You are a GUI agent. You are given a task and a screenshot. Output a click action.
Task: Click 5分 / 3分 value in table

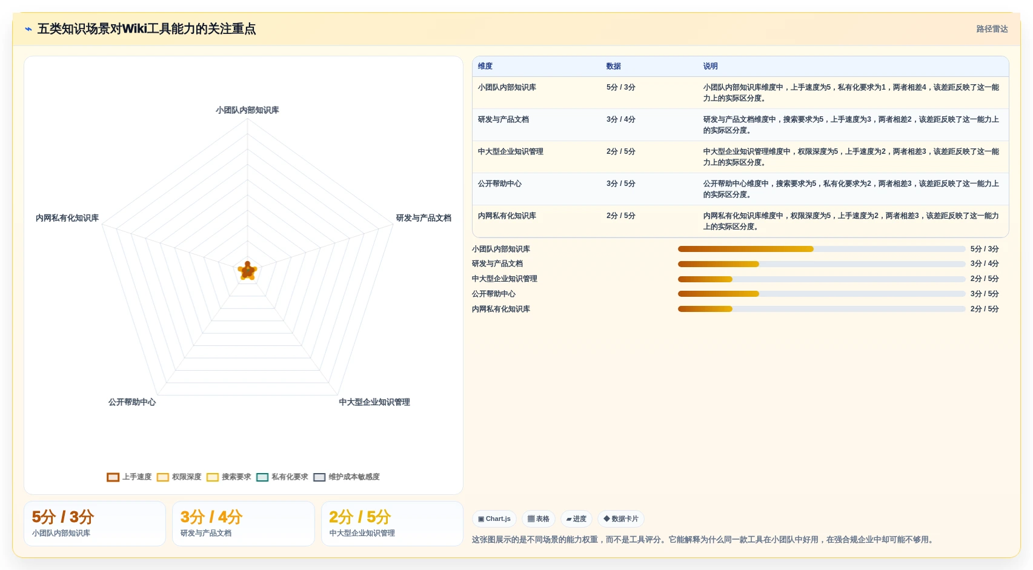[x=621, y=88]
